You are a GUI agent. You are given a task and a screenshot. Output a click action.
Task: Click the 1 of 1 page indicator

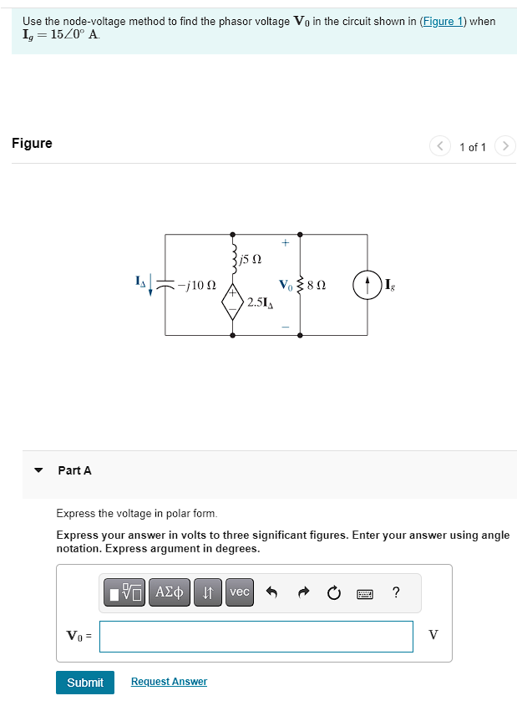tap(473, 147)
